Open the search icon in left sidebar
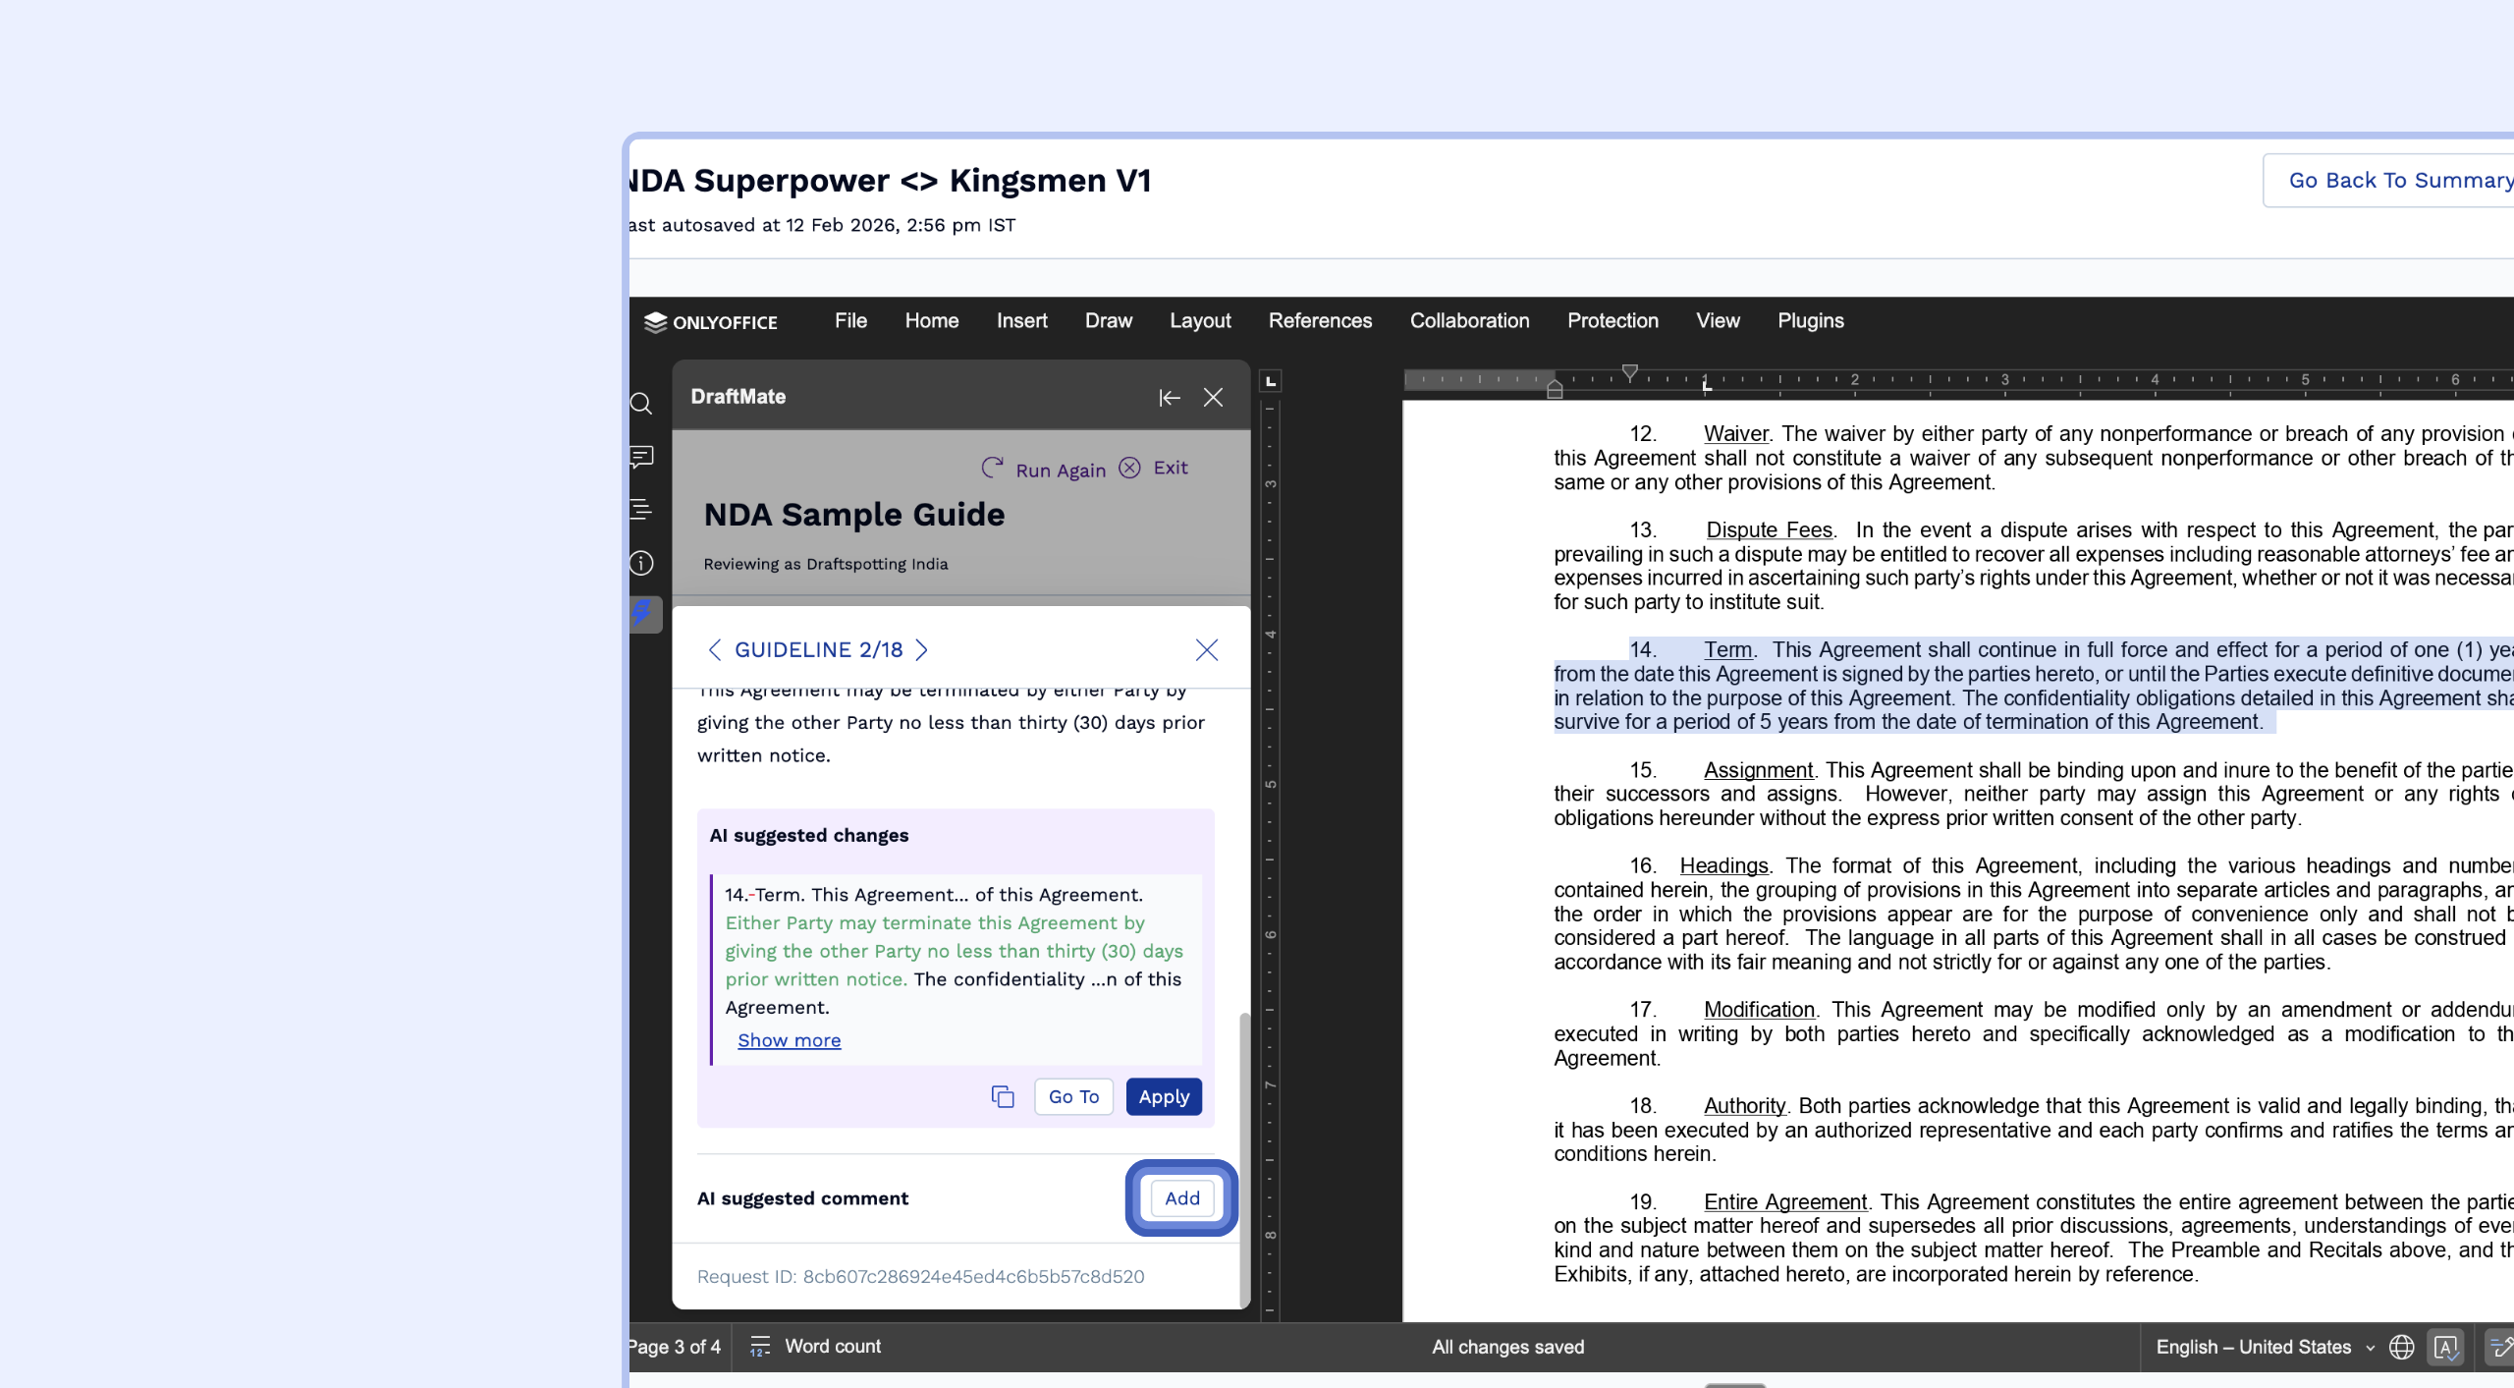The image size is (2514, 1388). (641, 404)
